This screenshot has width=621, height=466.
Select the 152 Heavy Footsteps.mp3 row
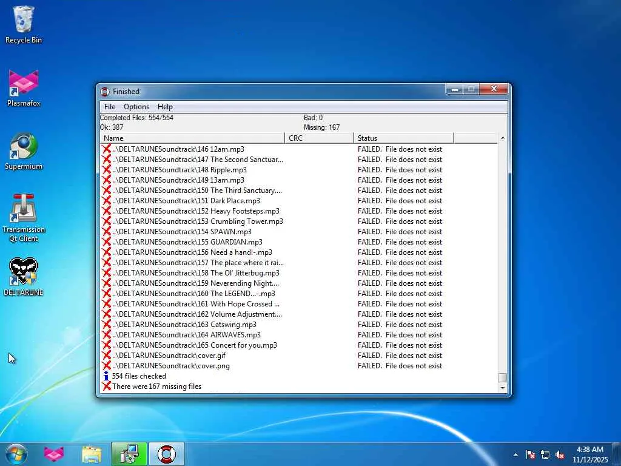tap(299, 211)
